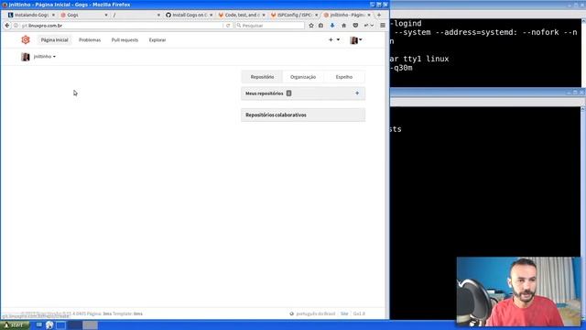Open the downloads arrow icon
The width and height of the screenshot is (586, 330).
[x=332, y=26]
